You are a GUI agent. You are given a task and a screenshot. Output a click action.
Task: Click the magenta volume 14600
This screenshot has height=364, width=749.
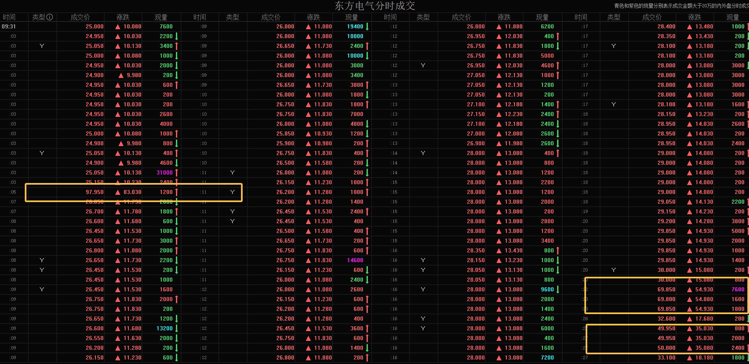(x=355, y=260)
